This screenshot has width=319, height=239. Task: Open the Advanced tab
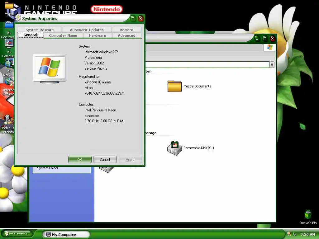pos(126,35)
